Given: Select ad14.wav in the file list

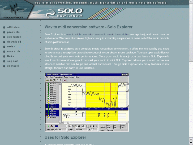Looking at the screenshot, I should tap(53, 113).
